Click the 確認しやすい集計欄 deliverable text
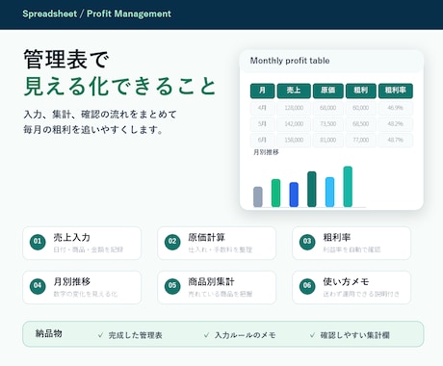Viewport: 443px width, 366px height. (x=355, y=335)
